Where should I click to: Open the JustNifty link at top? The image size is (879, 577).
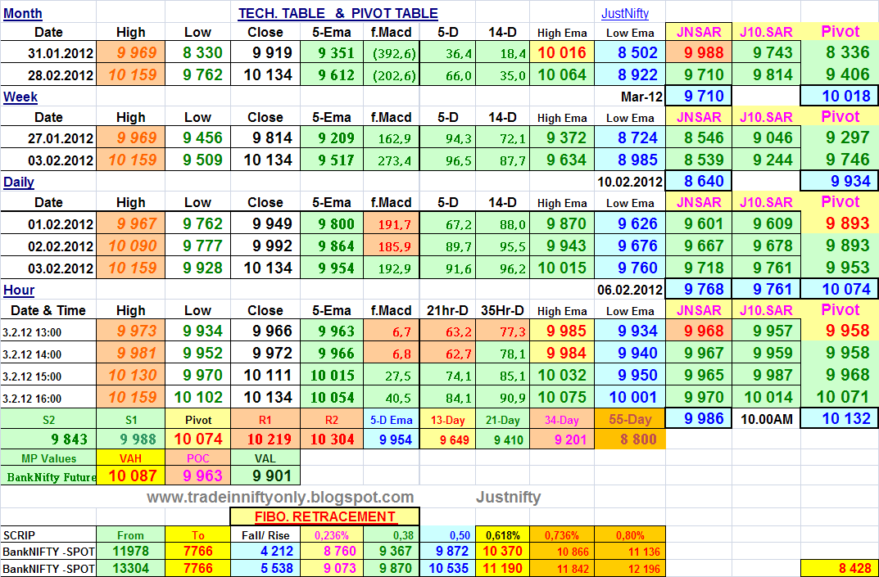pos(624,13)
